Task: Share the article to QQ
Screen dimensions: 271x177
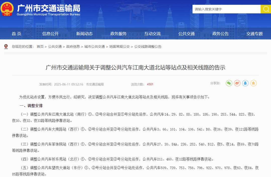Action: pyautogui.click(x=245, y=83)
